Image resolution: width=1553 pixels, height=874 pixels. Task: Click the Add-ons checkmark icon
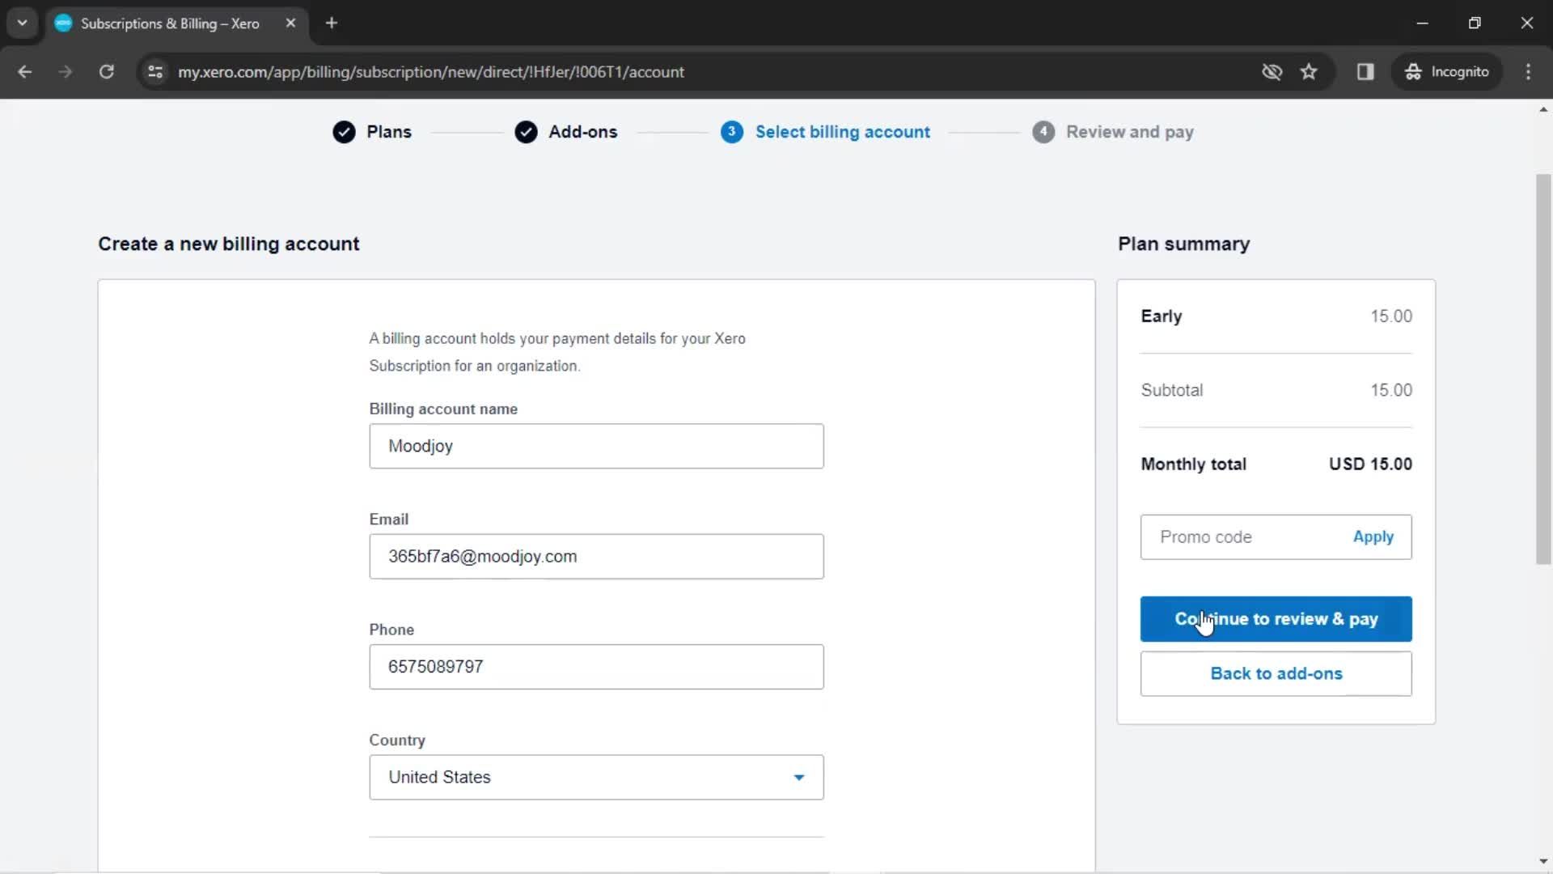526,132
